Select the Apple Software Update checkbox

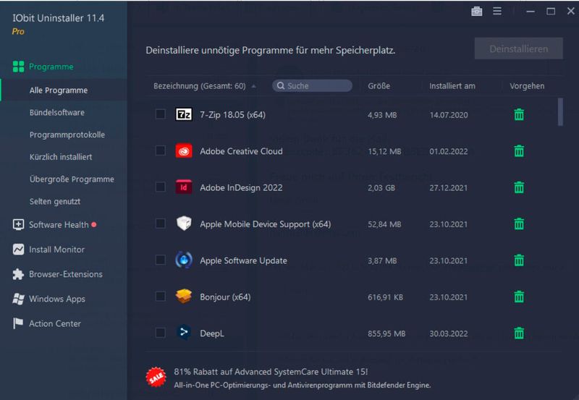pos(160,260)
